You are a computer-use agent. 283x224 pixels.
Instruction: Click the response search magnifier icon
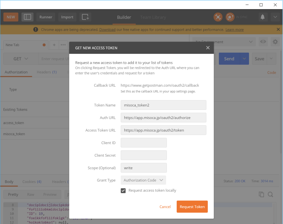(x=270, y=195)
